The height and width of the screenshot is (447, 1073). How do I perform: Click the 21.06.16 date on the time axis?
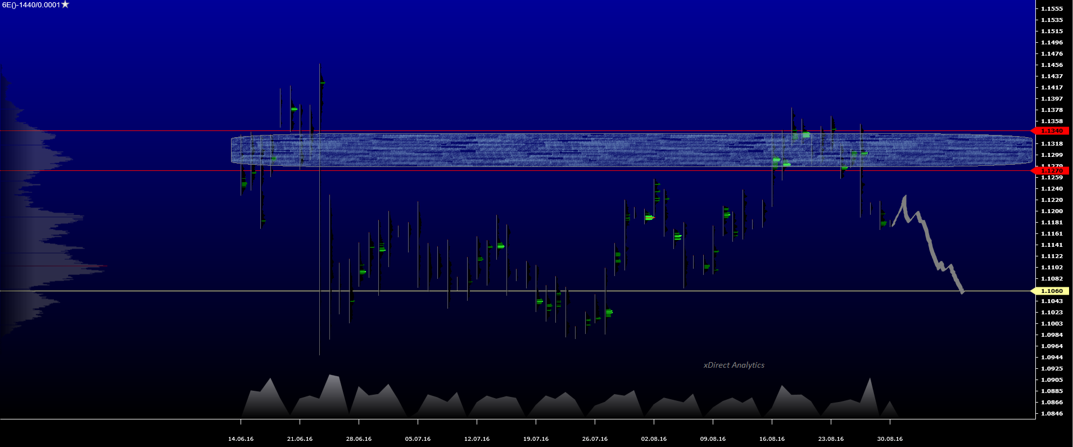(300, 439)
